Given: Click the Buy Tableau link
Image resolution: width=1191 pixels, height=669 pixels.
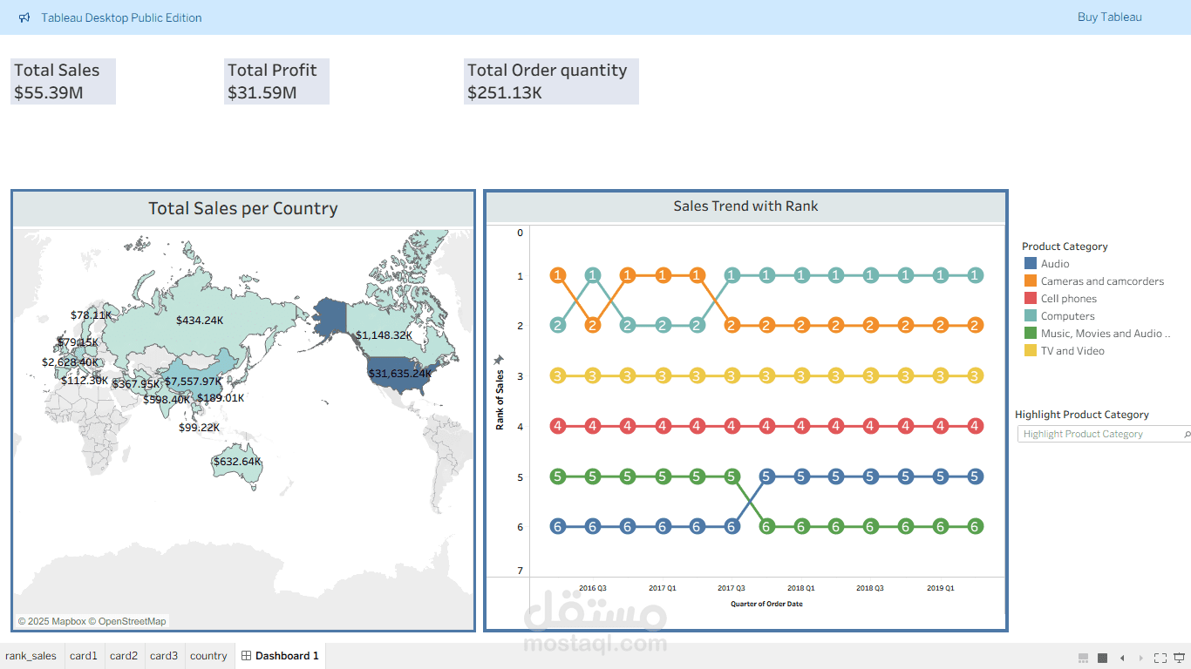Looking at the screenshot, I should (x=1109, y=17).
